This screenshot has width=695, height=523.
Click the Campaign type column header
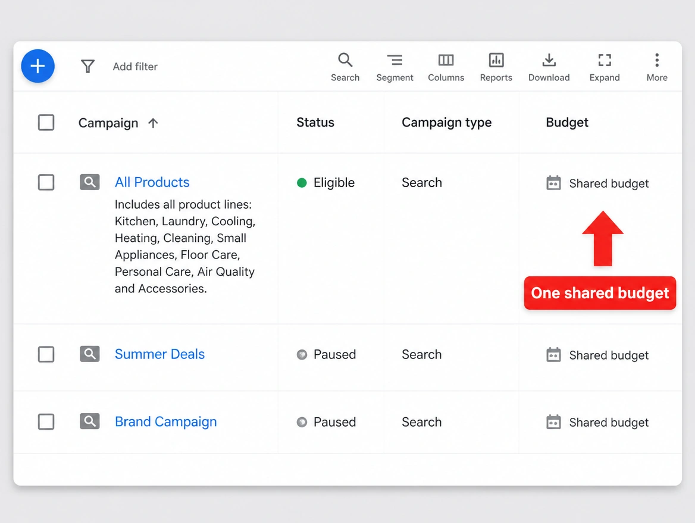pos(446,122)
